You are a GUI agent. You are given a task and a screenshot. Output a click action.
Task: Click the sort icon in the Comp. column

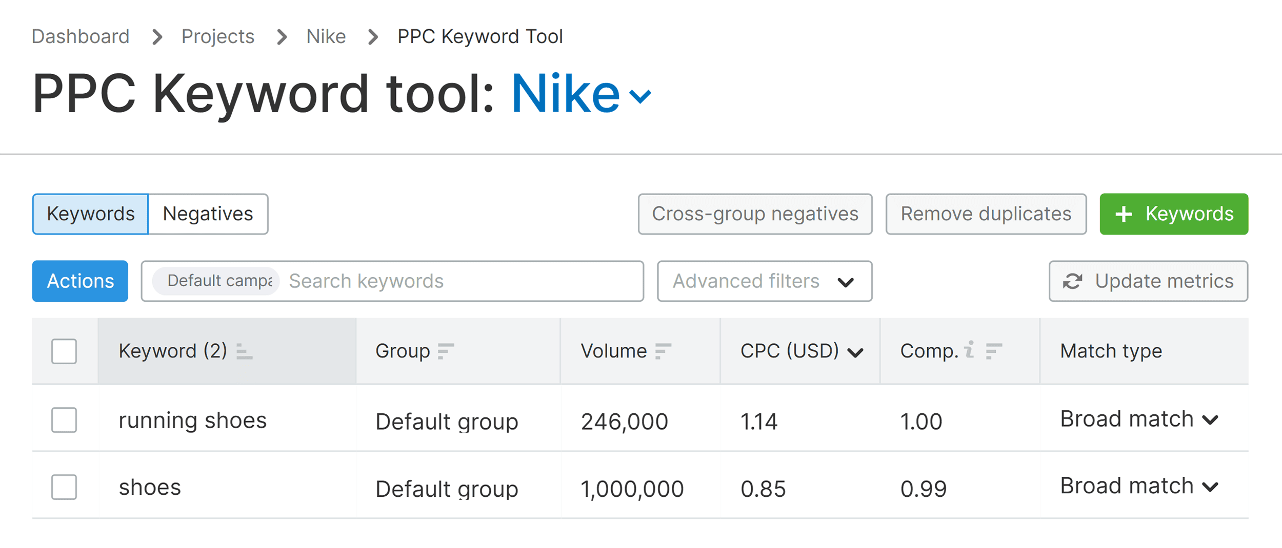tap(993, 352)
